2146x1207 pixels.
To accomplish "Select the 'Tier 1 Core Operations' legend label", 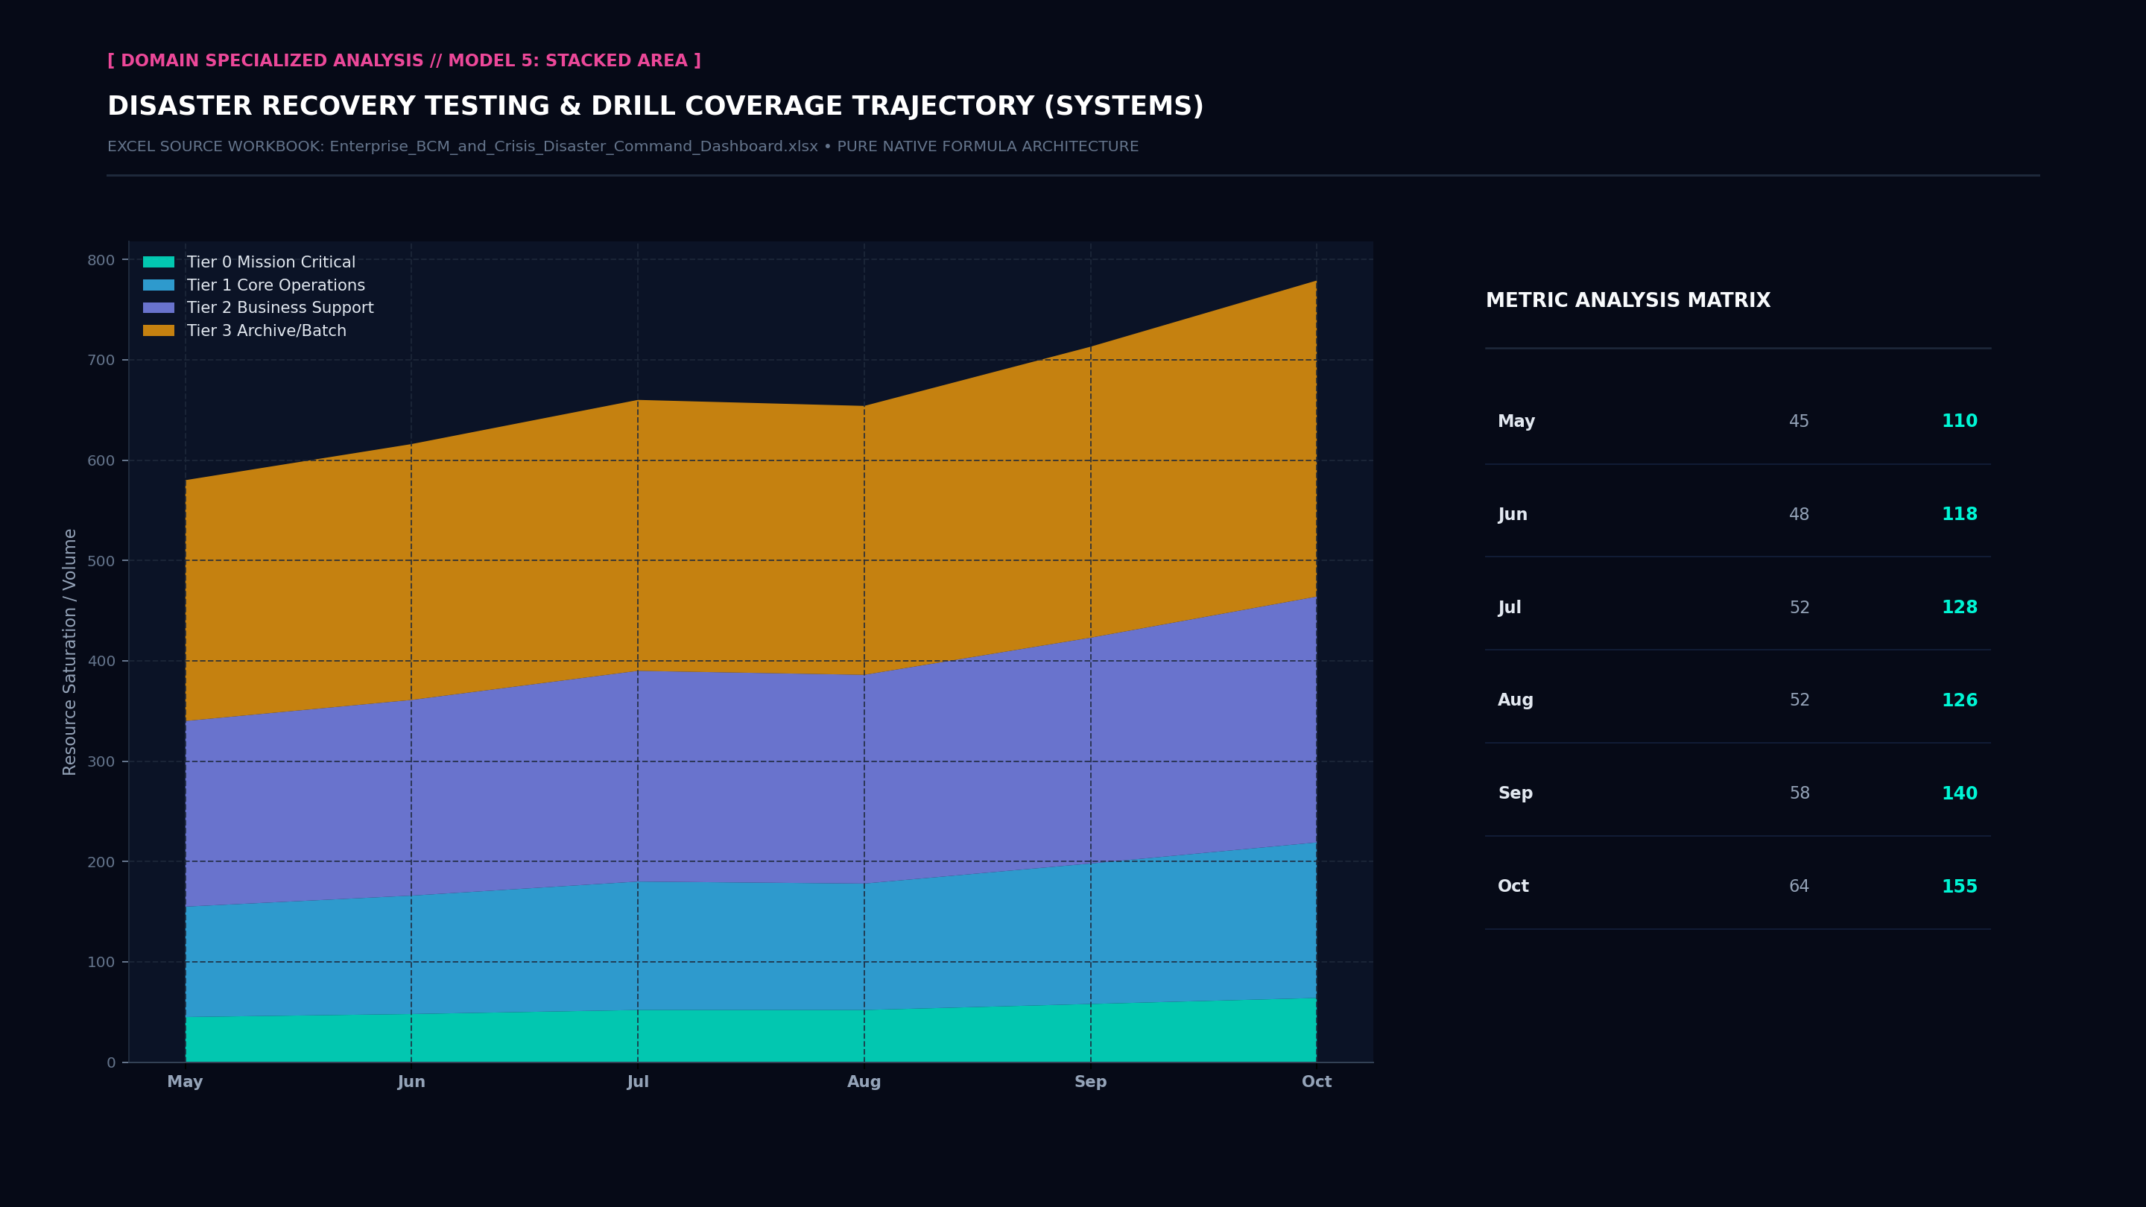I will pos(276,285).
